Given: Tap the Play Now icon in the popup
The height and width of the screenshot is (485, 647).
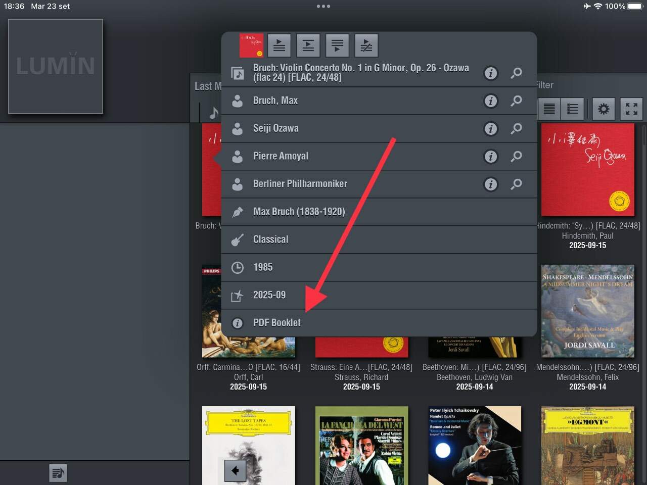Looking at the screenshot, I should coord(279,45).
